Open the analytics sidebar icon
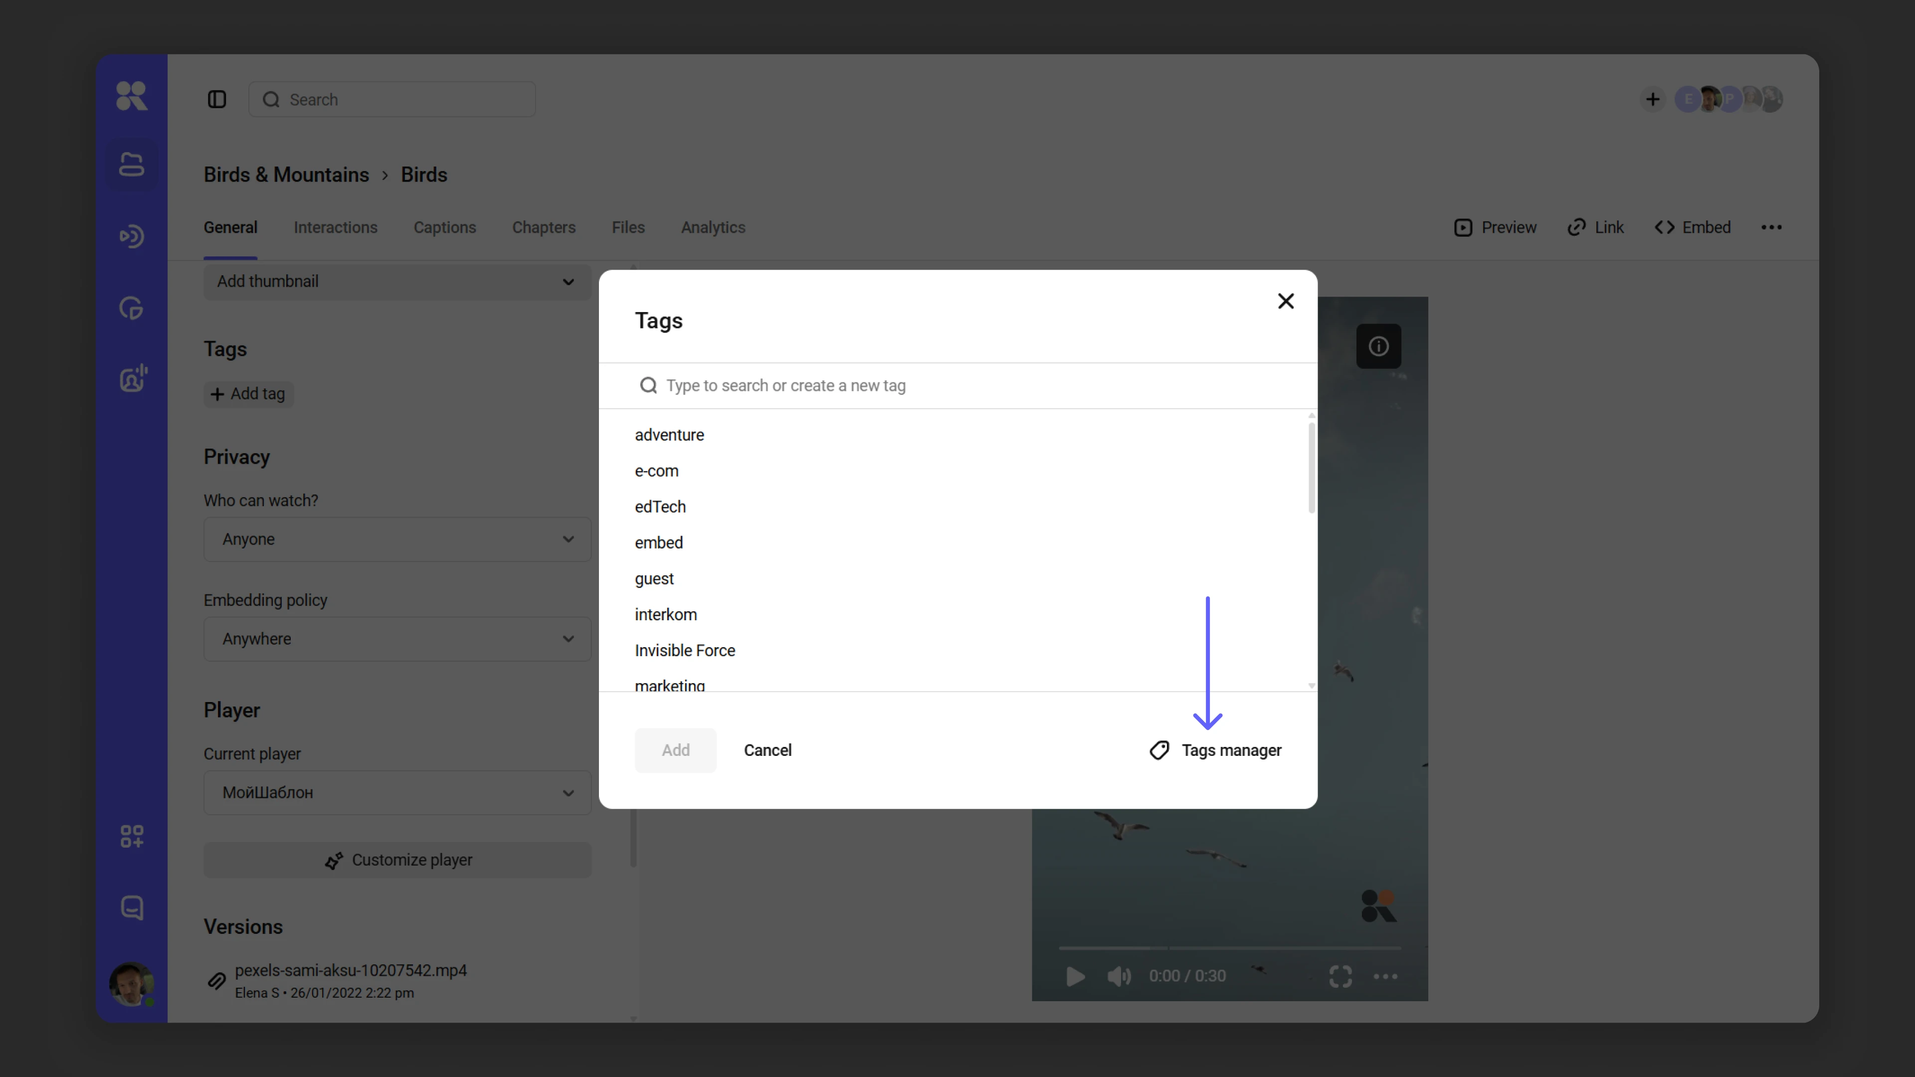The image size is (1915, 1077). point(132,308)
